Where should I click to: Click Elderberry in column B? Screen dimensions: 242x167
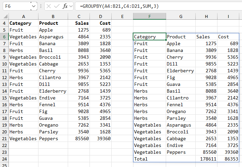click(53, 91)
